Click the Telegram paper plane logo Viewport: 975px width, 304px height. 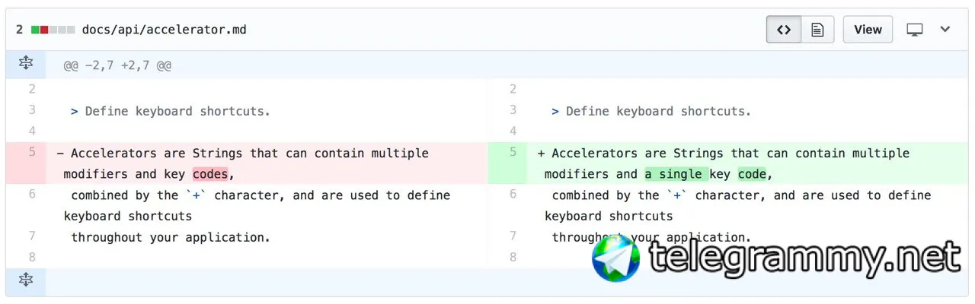click(615, 258)
